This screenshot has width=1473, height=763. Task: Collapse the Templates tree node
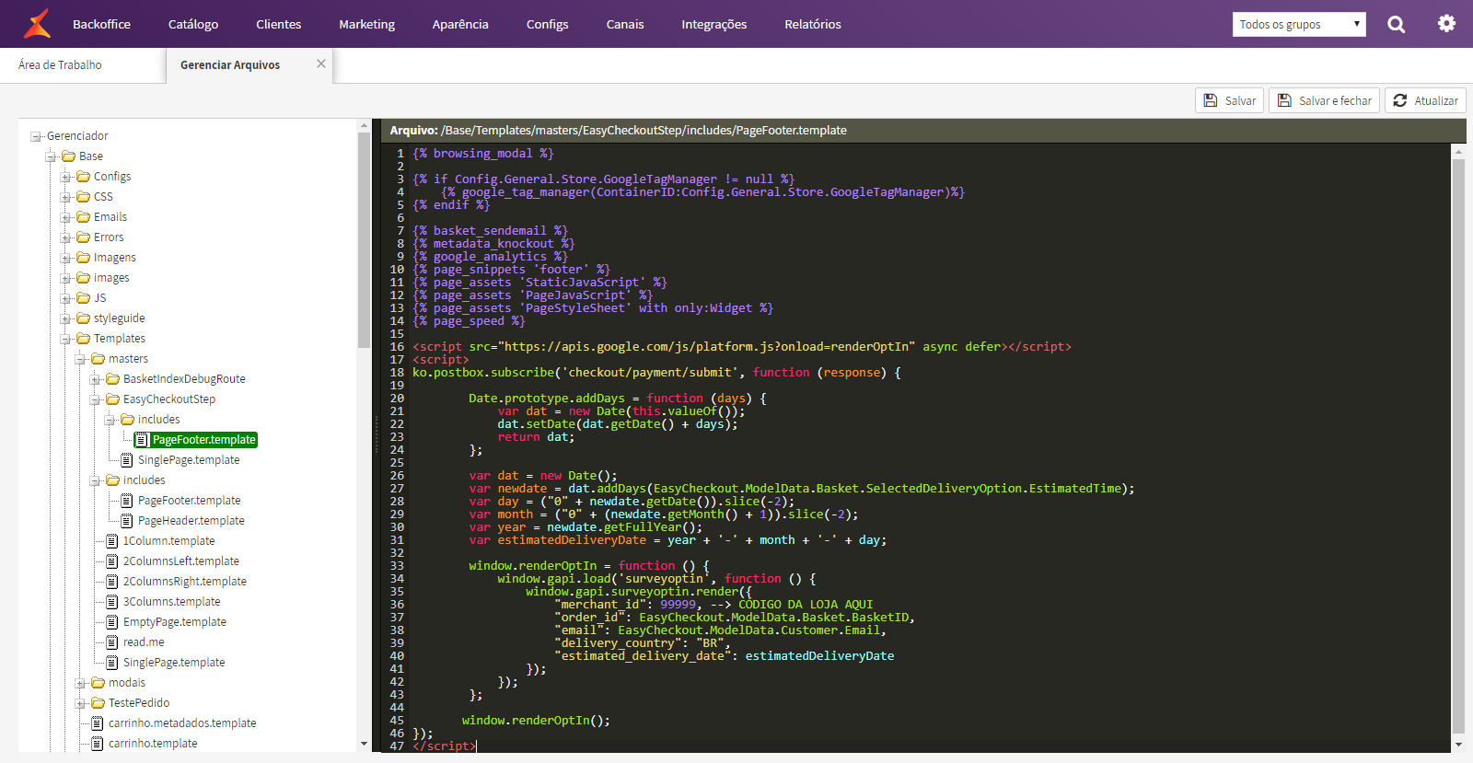coord(66,340)
